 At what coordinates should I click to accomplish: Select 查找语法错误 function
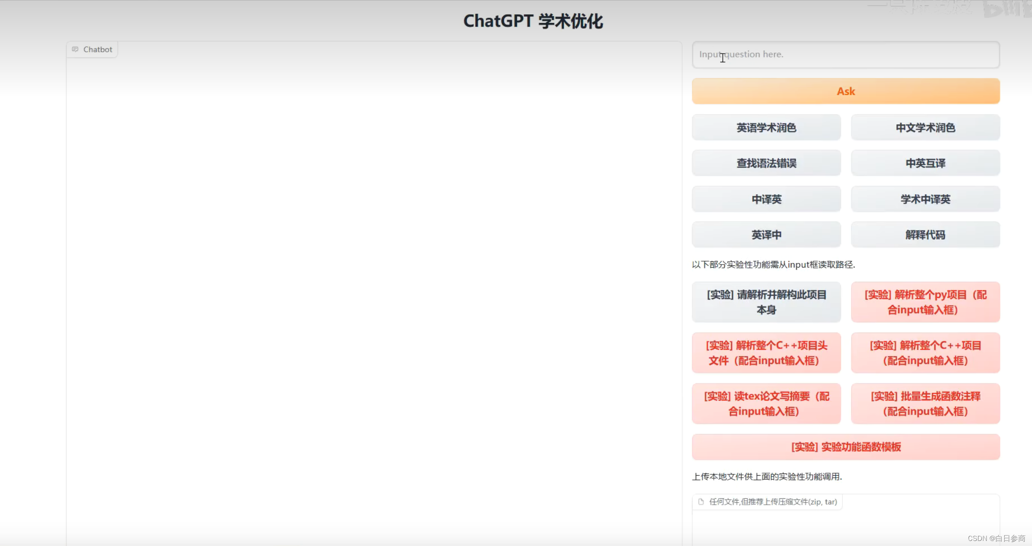click(x=766, y=163)
